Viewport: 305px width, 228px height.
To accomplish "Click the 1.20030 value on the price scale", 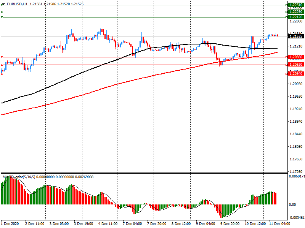I will tap(296, 84).
